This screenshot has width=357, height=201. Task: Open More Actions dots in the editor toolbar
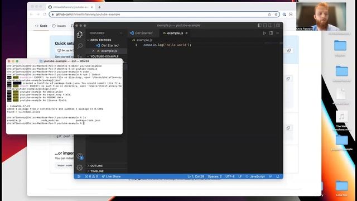[x=278, y=33]
